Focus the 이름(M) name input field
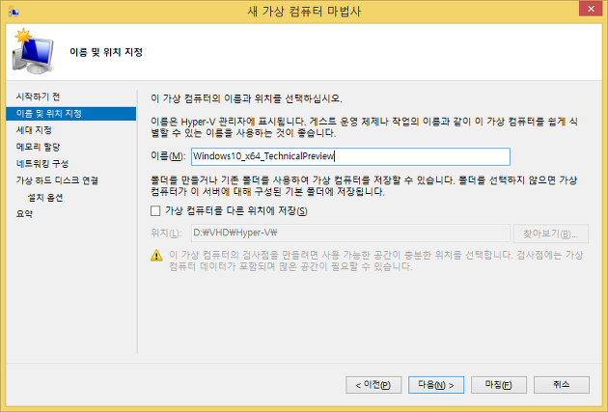Viewport: 608px width, 412px height. tap(350, 156)
